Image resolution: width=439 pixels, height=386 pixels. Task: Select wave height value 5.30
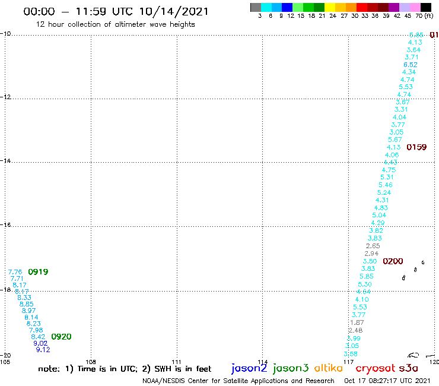[365, 284]
